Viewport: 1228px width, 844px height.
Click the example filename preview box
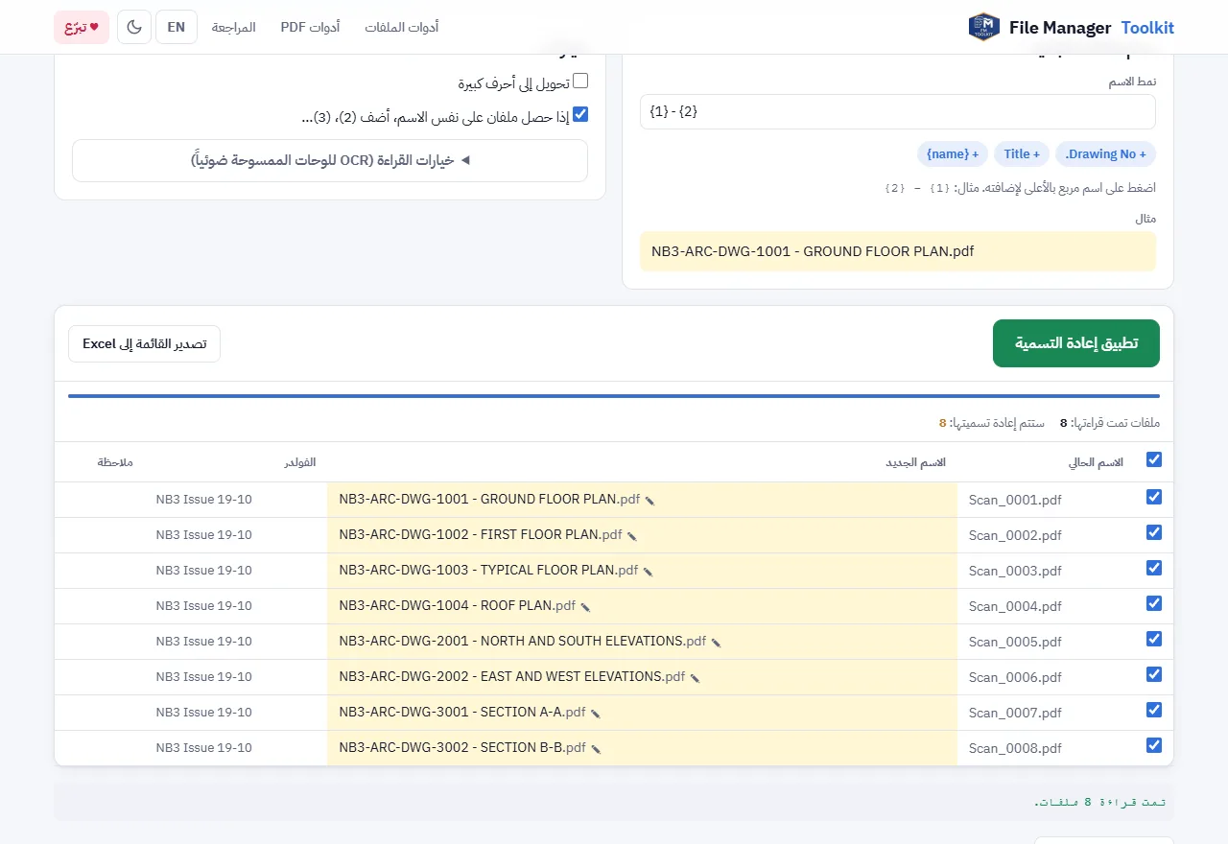pyautogui.click(x=898, y=251)
